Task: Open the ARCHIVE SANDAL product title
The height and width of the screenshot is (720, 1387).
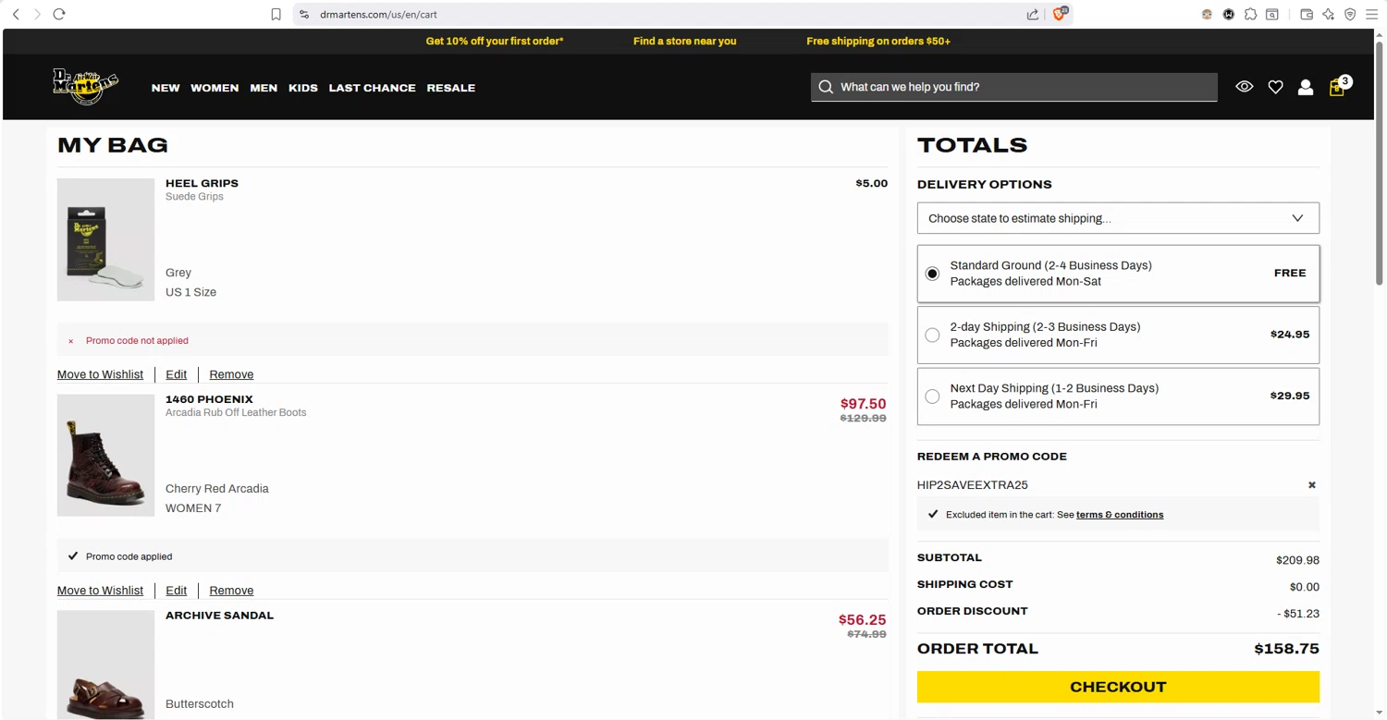Action: point(219,616)
